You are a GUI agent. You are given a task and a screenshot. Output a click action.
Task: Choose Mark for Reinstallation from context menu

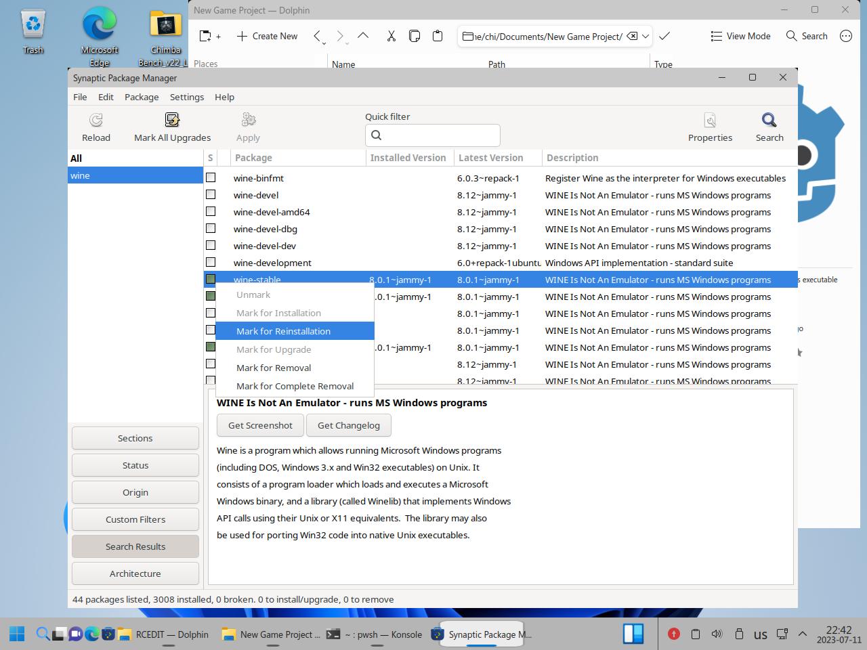click(295, 331)
